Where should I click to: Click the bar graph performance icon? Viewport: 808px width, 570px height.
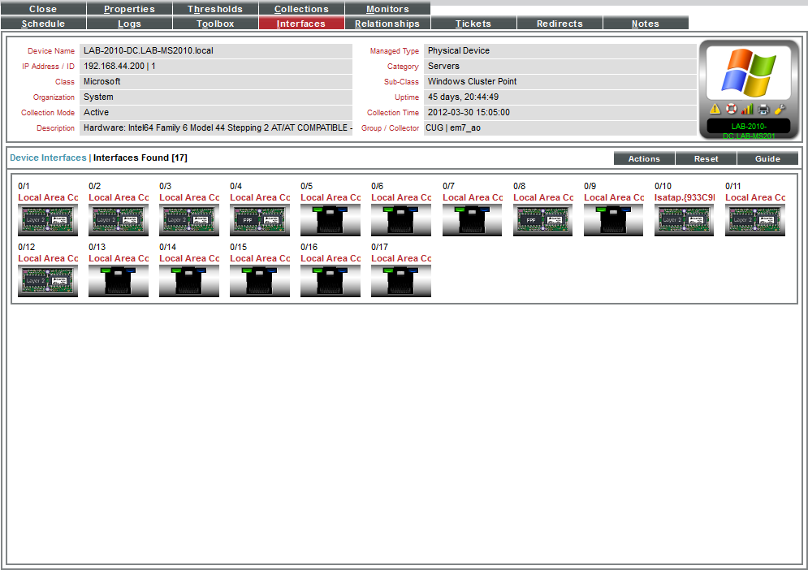[x=746, y=107]
